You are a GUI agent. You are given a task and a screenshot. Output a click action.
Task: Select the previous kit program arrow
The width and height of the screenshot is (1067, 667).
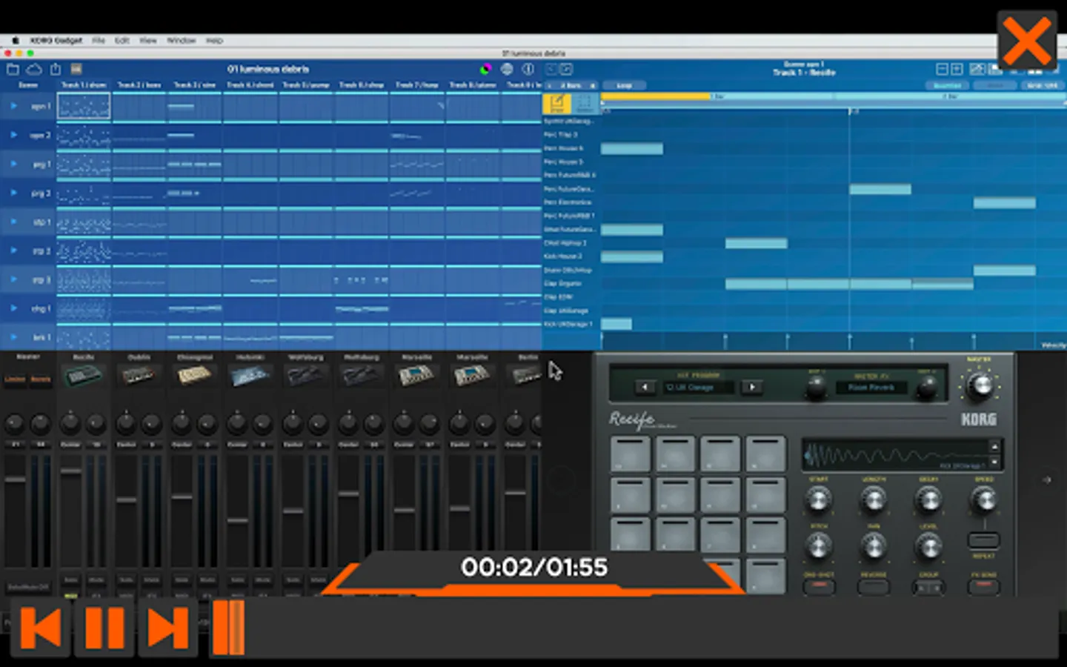[x=645, y=387]
